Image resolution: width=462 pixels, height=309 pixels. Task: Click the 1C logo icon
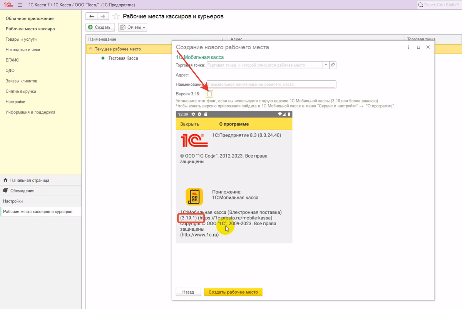(9, 5)
